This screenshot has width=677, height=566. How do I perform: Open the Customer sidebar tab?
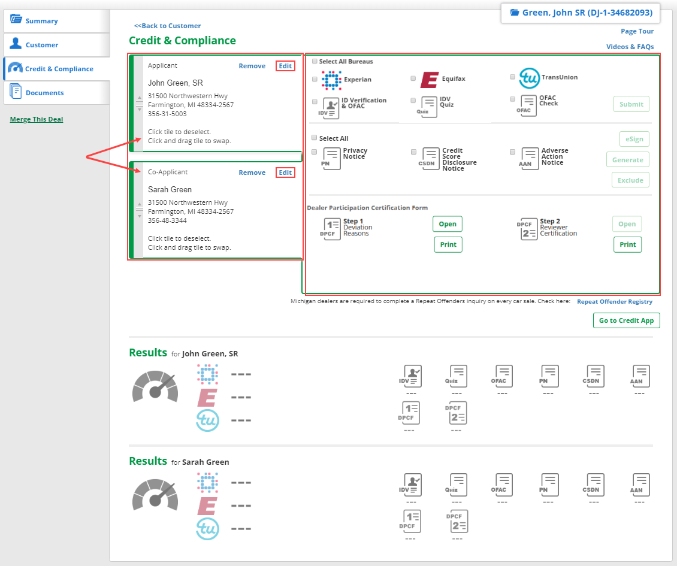click(x=56, y=45)
